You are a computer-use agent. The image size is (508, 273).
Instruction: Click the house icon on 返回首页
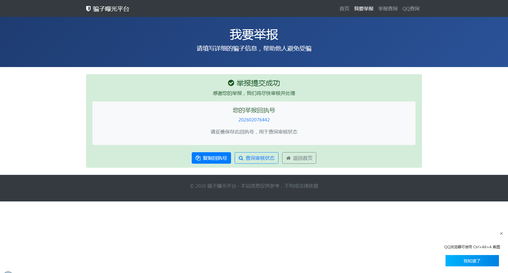click(288, 158)
